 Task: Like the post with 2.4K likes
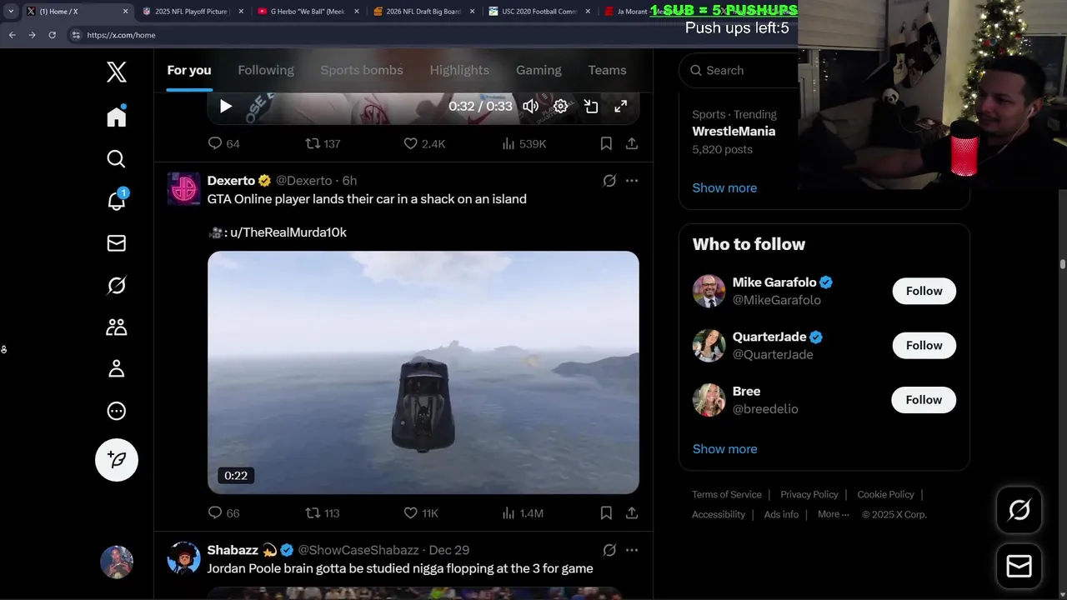click(x=424, y=143)
